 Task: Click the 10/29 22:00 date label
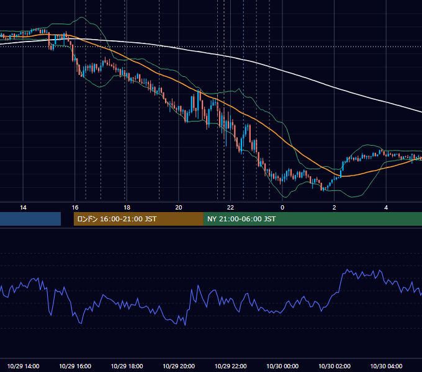pyautogui.click(x=230, y=366)
